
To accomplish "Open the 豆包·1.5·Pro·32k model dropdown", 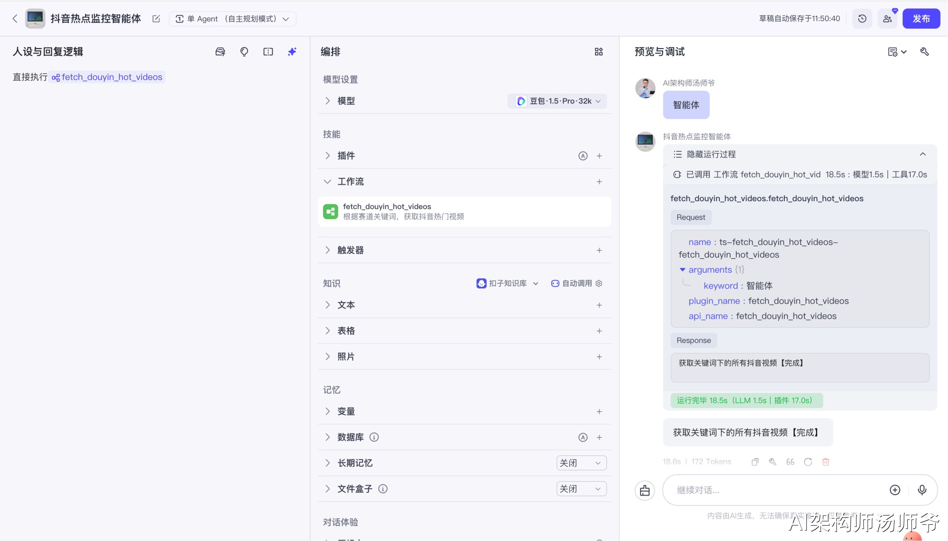I will (557, 101).
